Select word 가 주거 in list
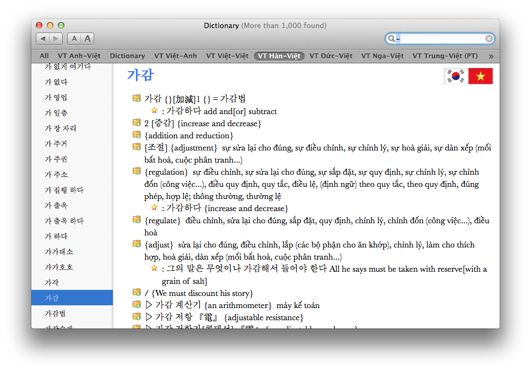 [x=72, y=144]
